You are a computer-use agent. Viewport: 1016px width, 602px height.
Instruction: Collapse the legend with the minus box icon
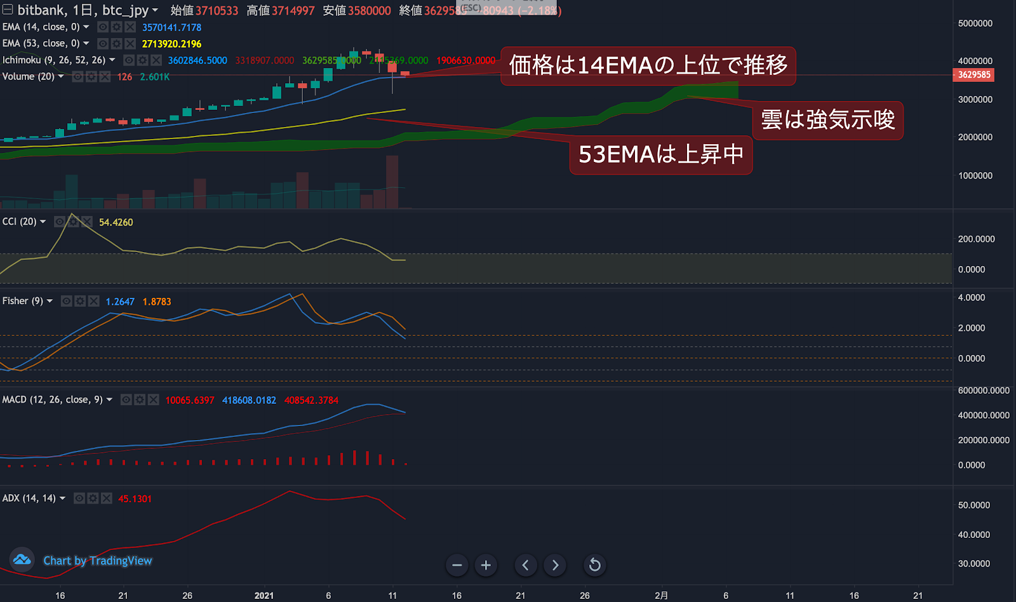8,10
